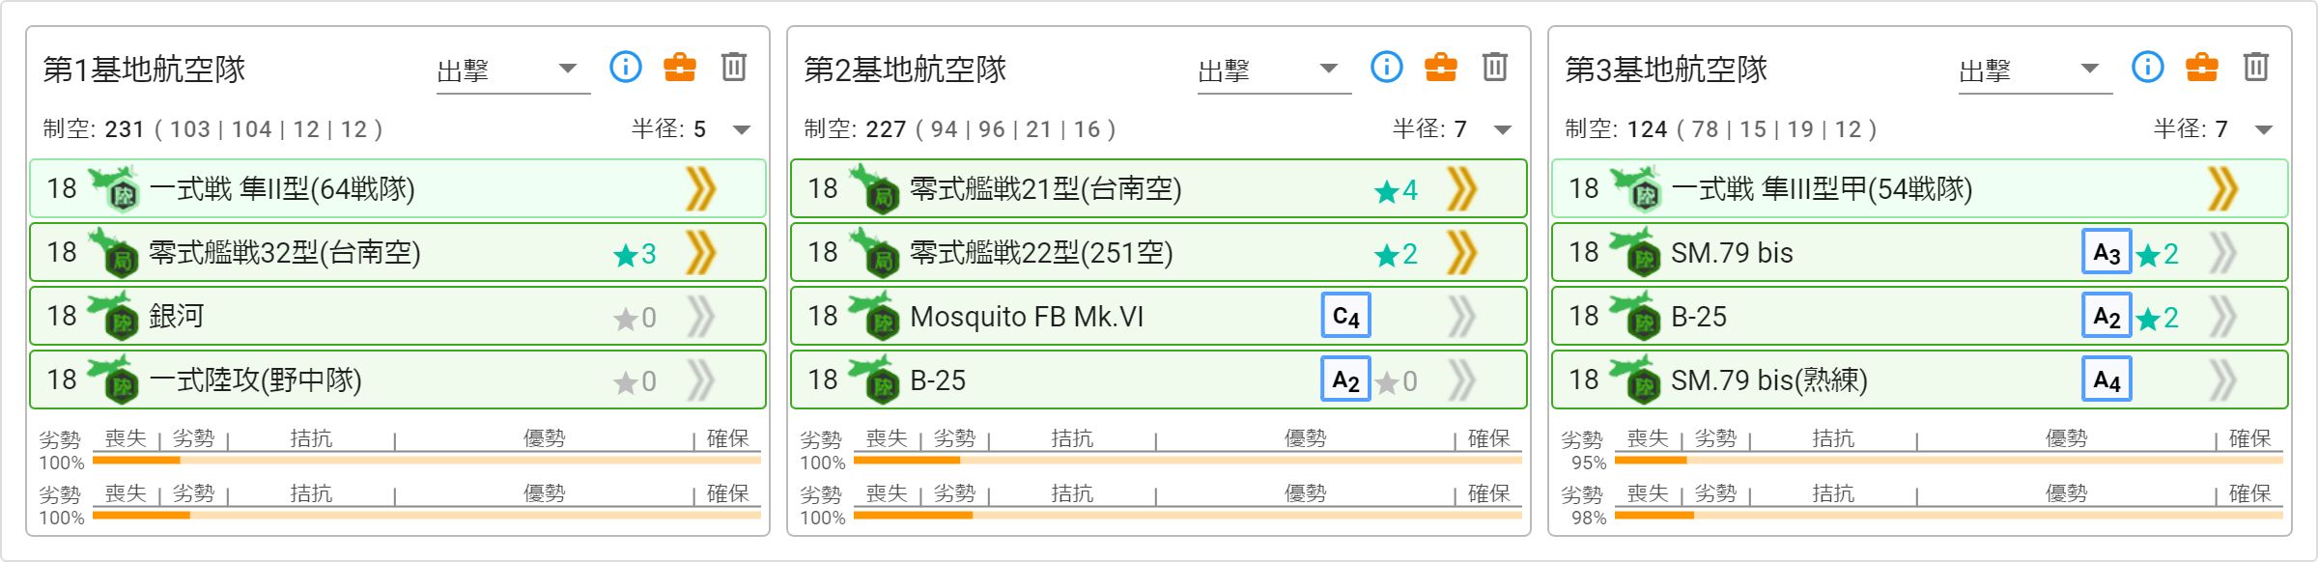This screenshot has height=562, width=2318.
Task: Delete 第3基地航空隊 with its trash icon
Action: point(2256,67)
